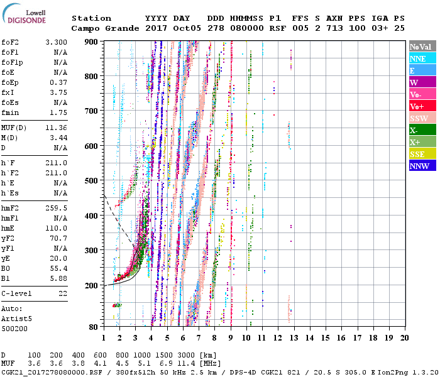Select the W purple legend swatch
Screen dimensions: 440x377
coord(422,82)
